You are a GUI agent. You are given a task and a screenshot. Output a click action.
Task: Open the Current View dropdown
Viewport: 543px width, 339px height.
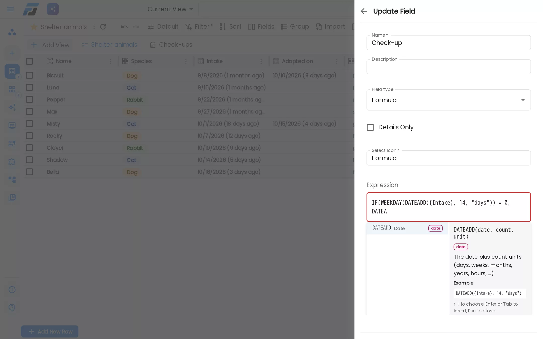[170, 9]
